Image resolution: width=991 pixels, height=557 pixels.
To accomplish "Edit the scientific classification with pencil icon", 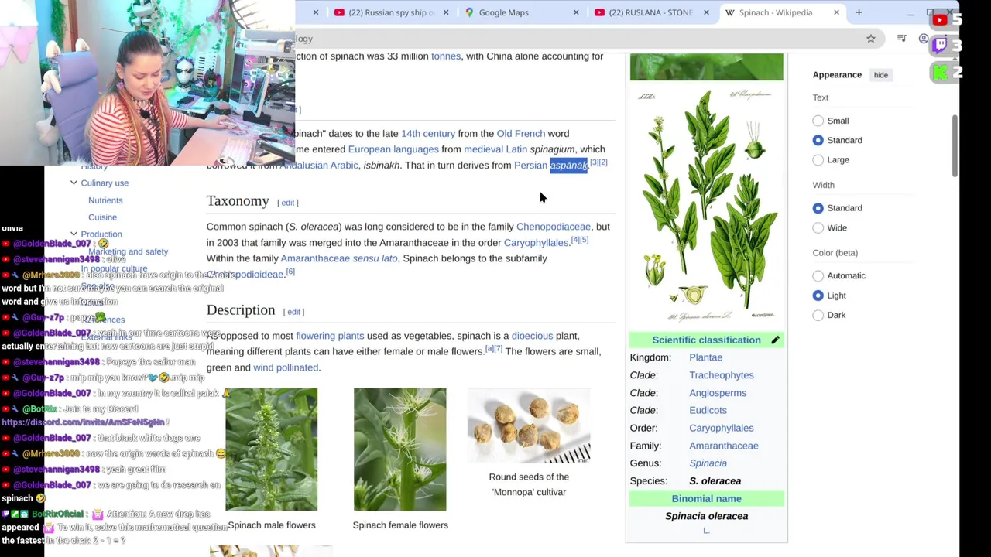I will (x=775, y=340).
